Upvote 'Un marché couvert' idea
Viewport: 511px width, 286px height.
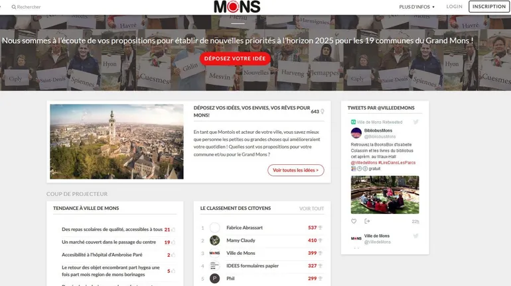click(173, 242)
